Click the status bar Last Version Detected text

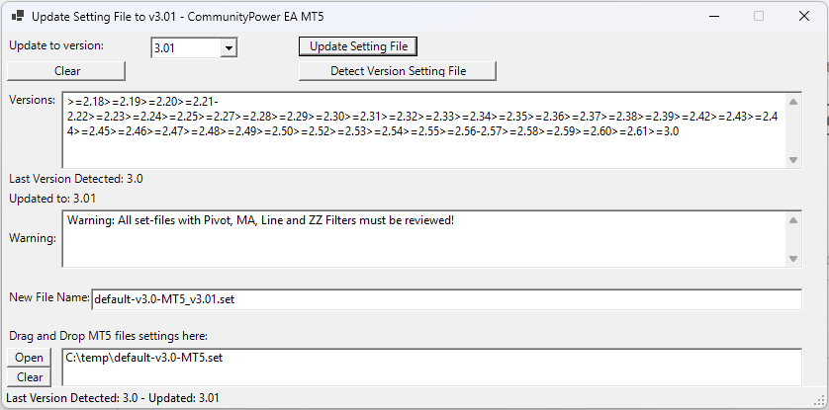point(113,398)
